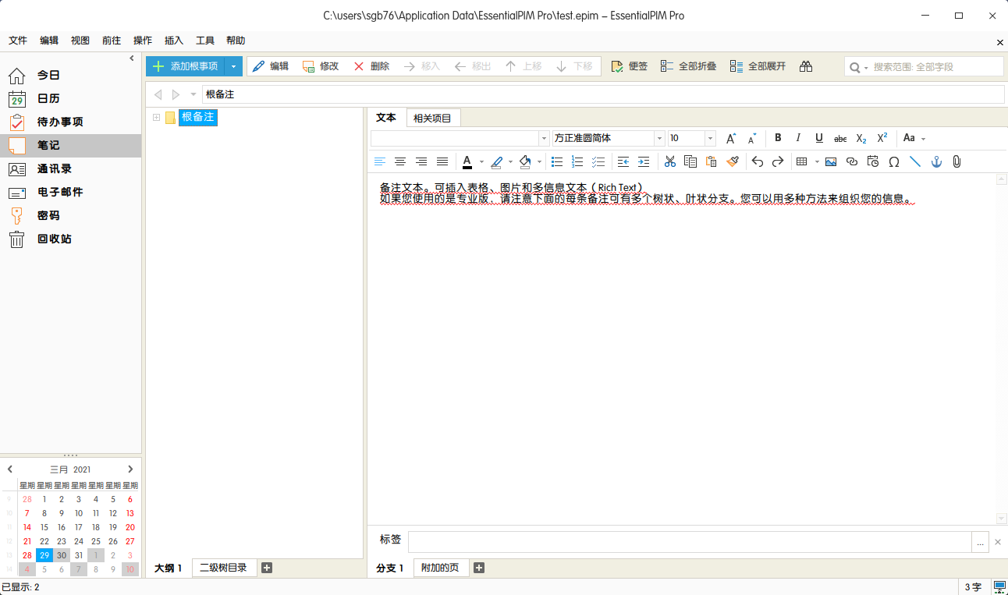The width and height of the screenshot is (1008, 595).
Task: Open the 密码 (Passwords) module
Action: pyautogui.click(x=48, y=215)
